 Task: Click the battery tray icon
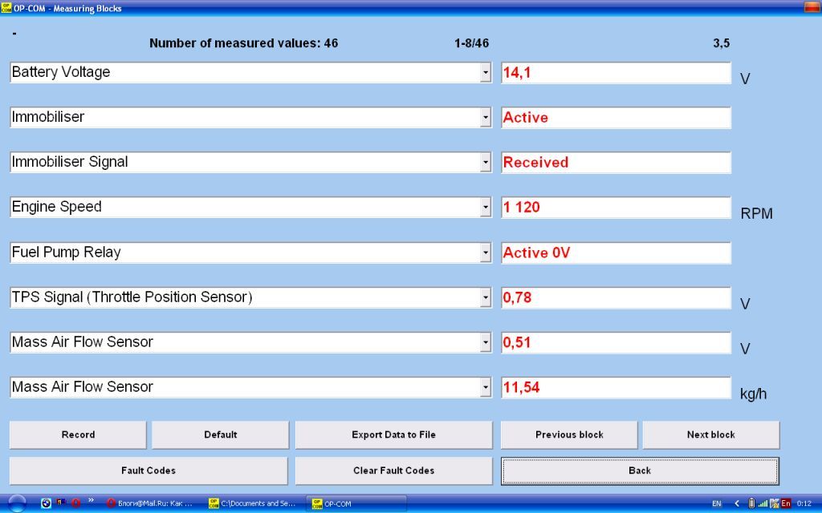pos(751,503)
